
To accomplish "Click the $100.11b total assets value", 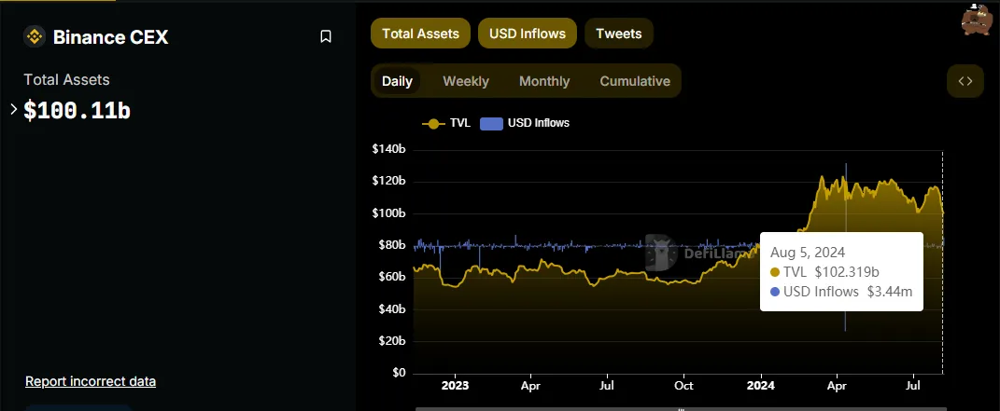I will (x=77, y=111).
